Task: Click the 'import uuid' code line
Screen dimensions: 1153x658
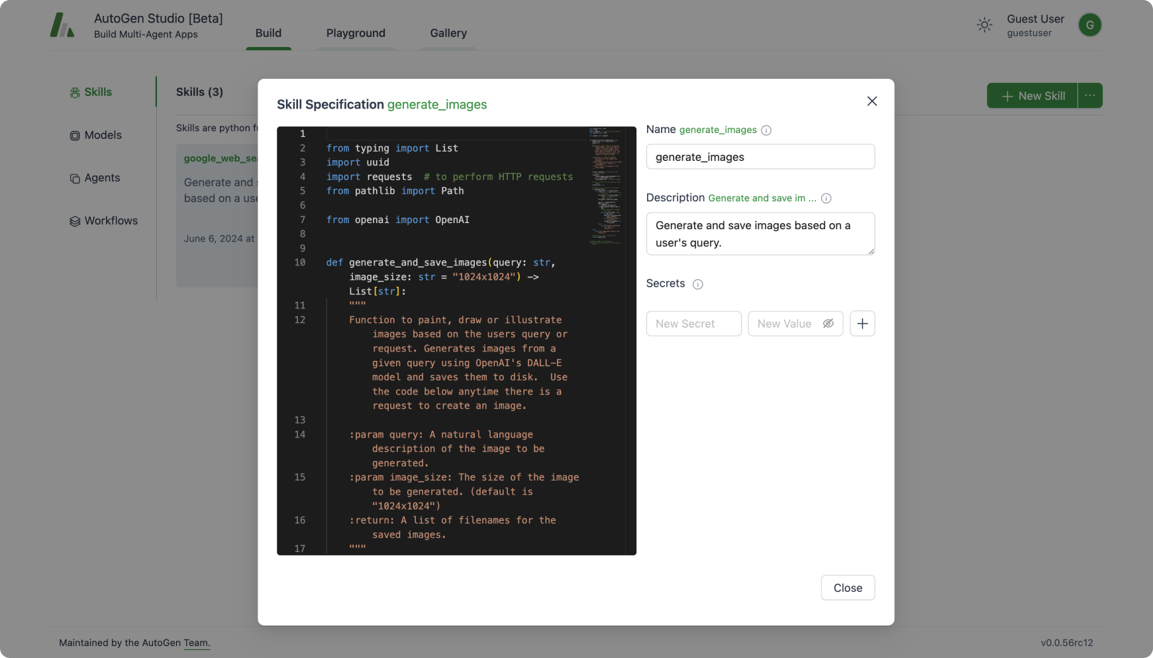Action: tap(358, 162)
